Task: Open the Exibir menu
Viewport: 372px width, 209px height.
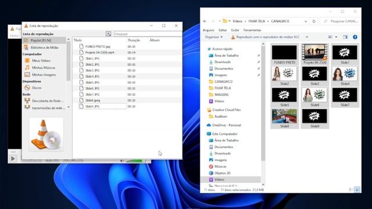Action: [x=235, y=30]
